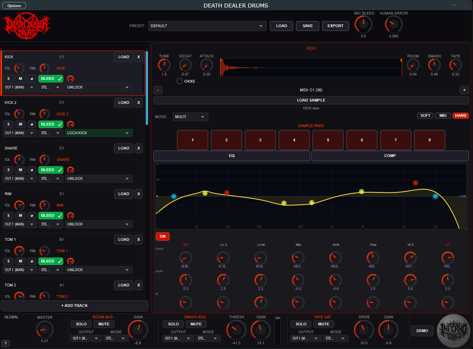This screenshot has width=473, height=349.
Task: Toggle BLEED on the TOM 1 track
Action: point(51,261)
